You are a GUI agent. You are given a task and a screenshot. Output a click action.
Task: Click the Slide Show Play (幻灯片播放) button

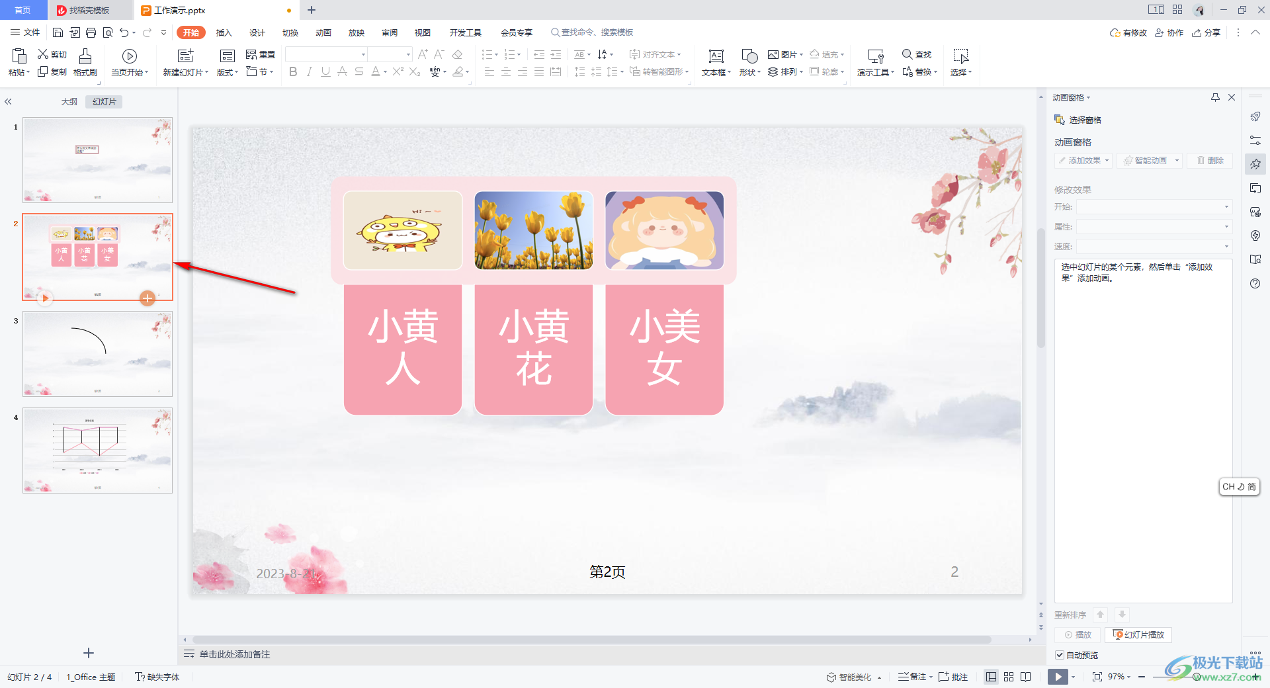[x=1138, y=634]
